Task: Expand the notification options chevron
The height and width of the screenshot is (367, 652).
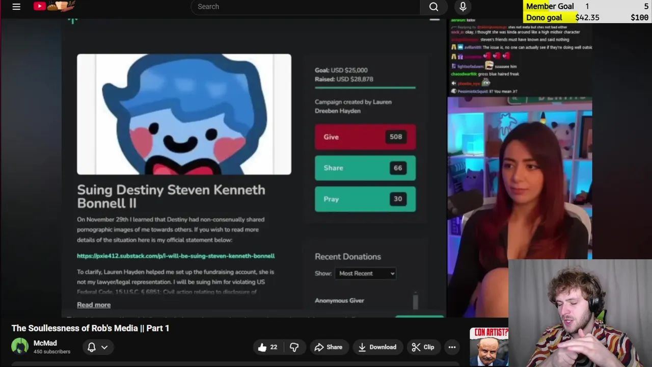Action: click(x=104, y=347)
